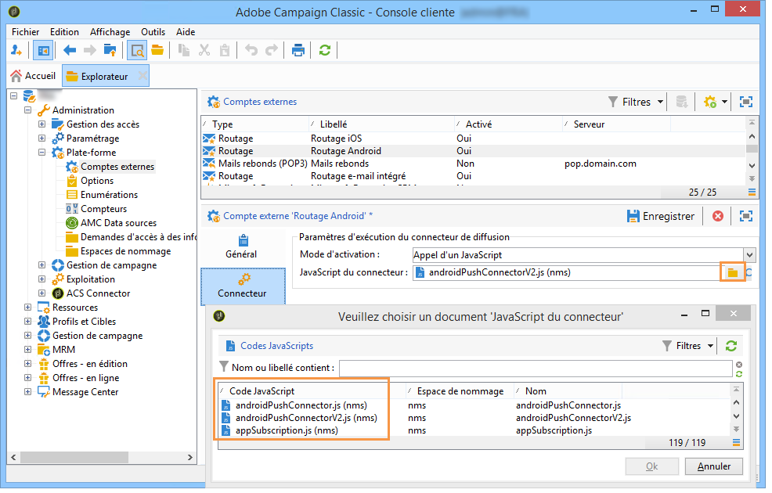Image resolution: width=772 pixels, height=493 pixels.
Task: Click Annuler in the document chooser
Action: [x=714, y=466]
